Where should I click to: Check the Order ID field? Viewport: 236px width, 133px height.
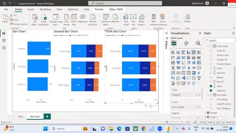pos(211,51)
